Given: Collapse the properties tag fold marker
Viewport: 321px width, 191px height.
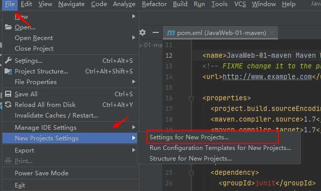Looking at the screenshot, I should (x=191, y=98).
